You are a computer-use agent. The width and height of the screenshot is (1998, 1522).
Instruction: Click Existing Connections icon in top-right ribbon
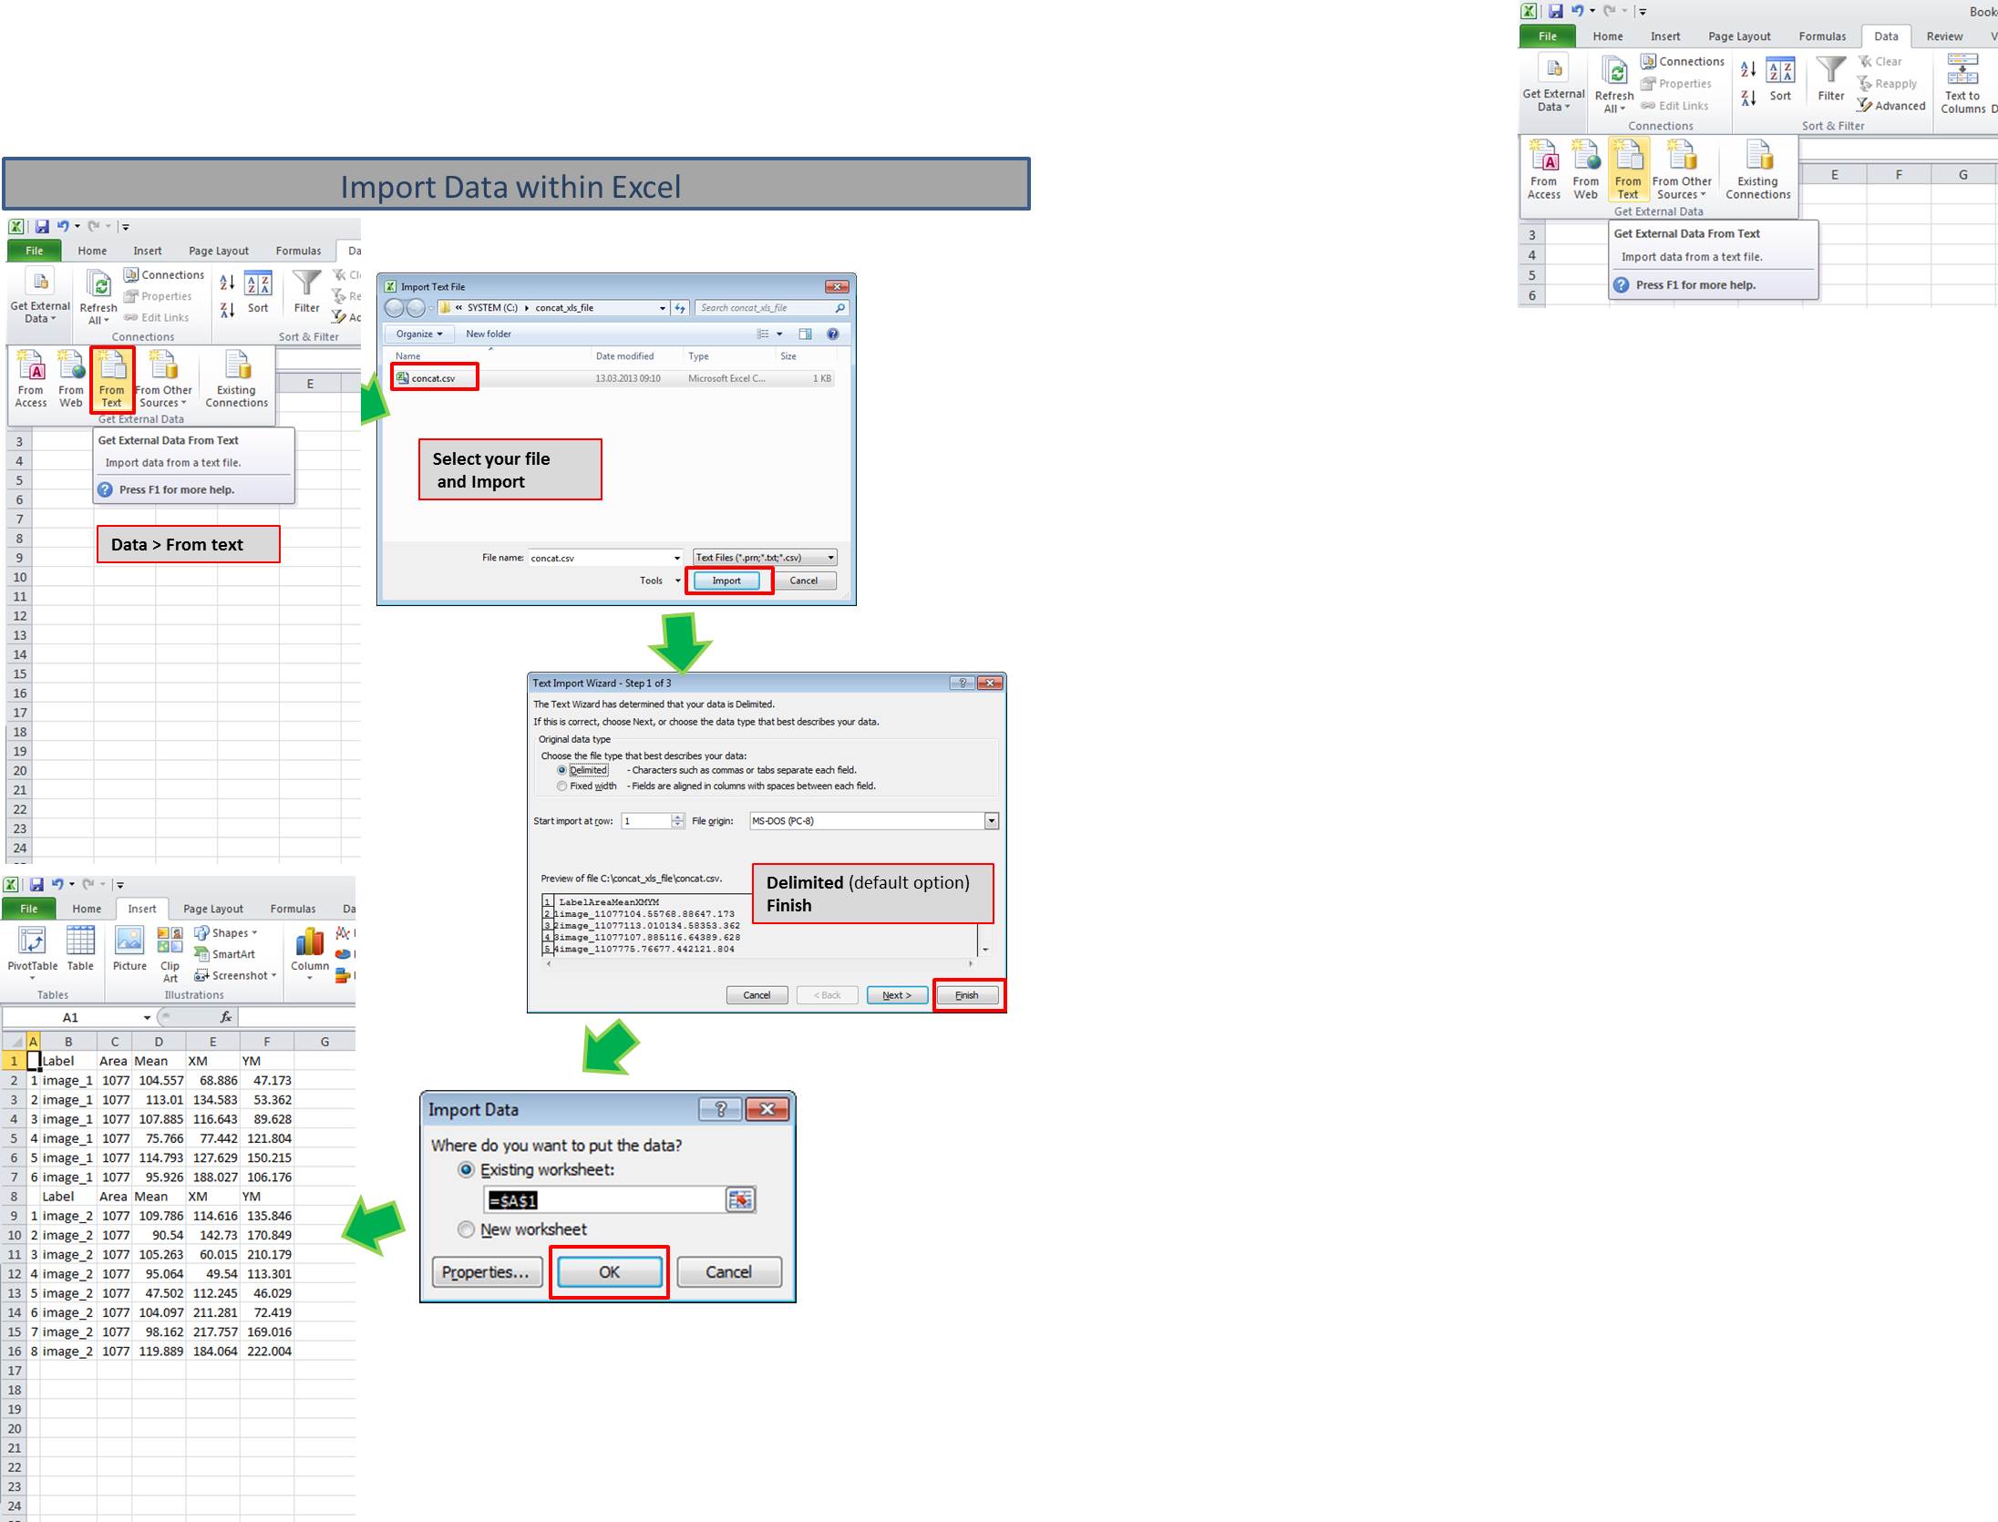click(x=1758, y=159)
